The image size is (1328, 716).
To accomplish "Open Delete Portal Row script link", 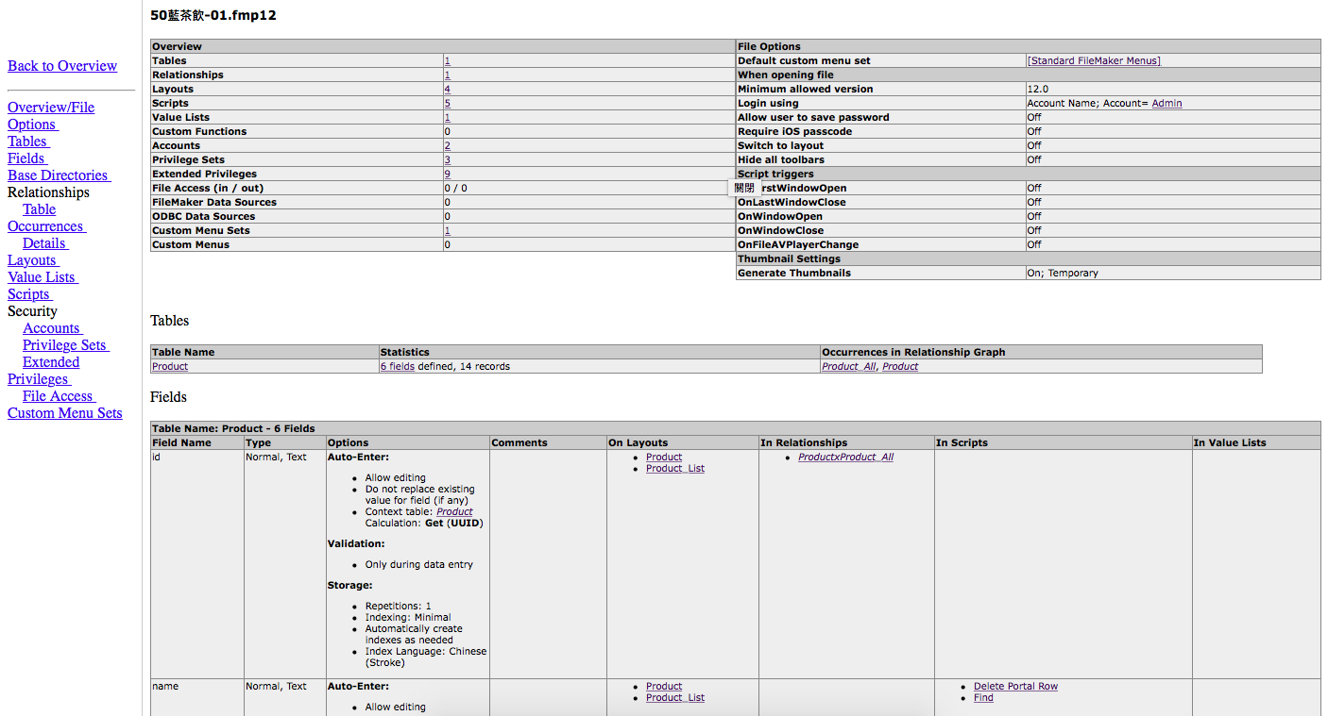I will 1015,686.
